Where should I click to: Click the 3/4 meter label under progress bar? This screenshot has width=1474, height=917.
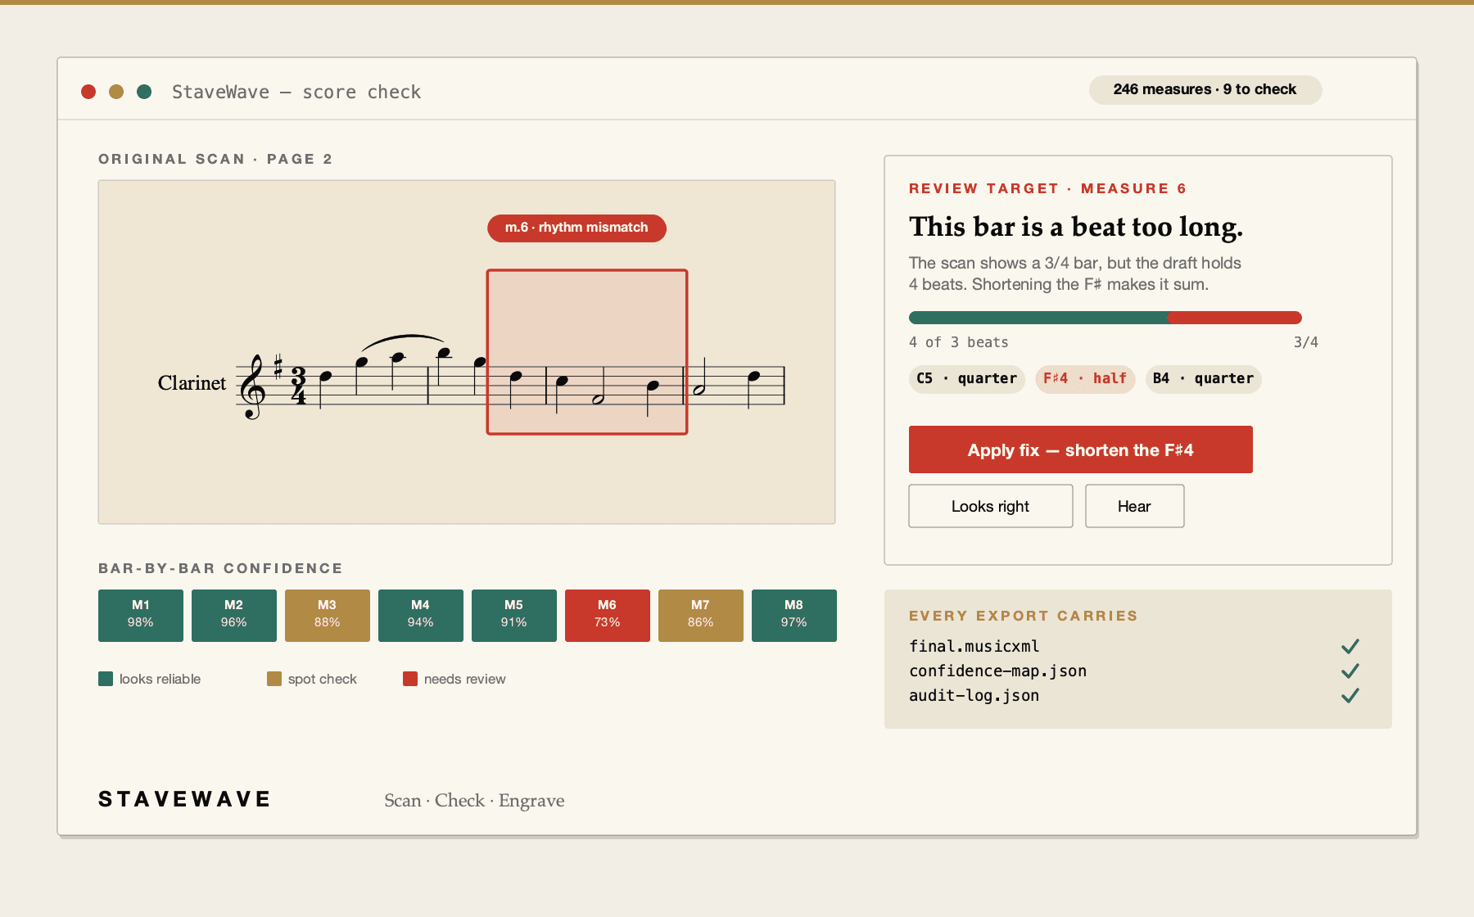coord(1306,342)
